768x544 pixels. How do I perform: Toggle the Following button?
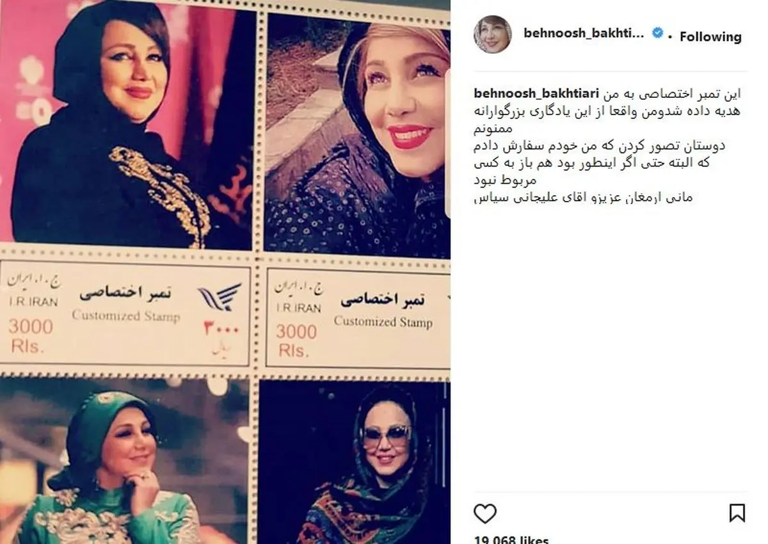(710, 37)
